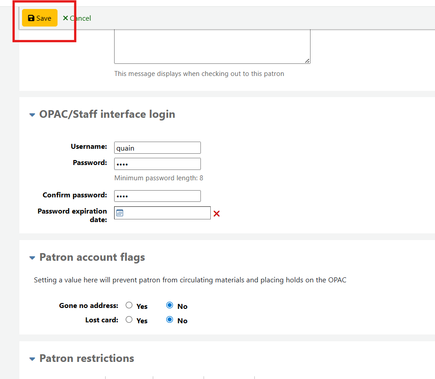The height and width of the screenshot is (379, 435).
Task: Collapse the Patron restrictions section arrow
Action: [32, 359]
